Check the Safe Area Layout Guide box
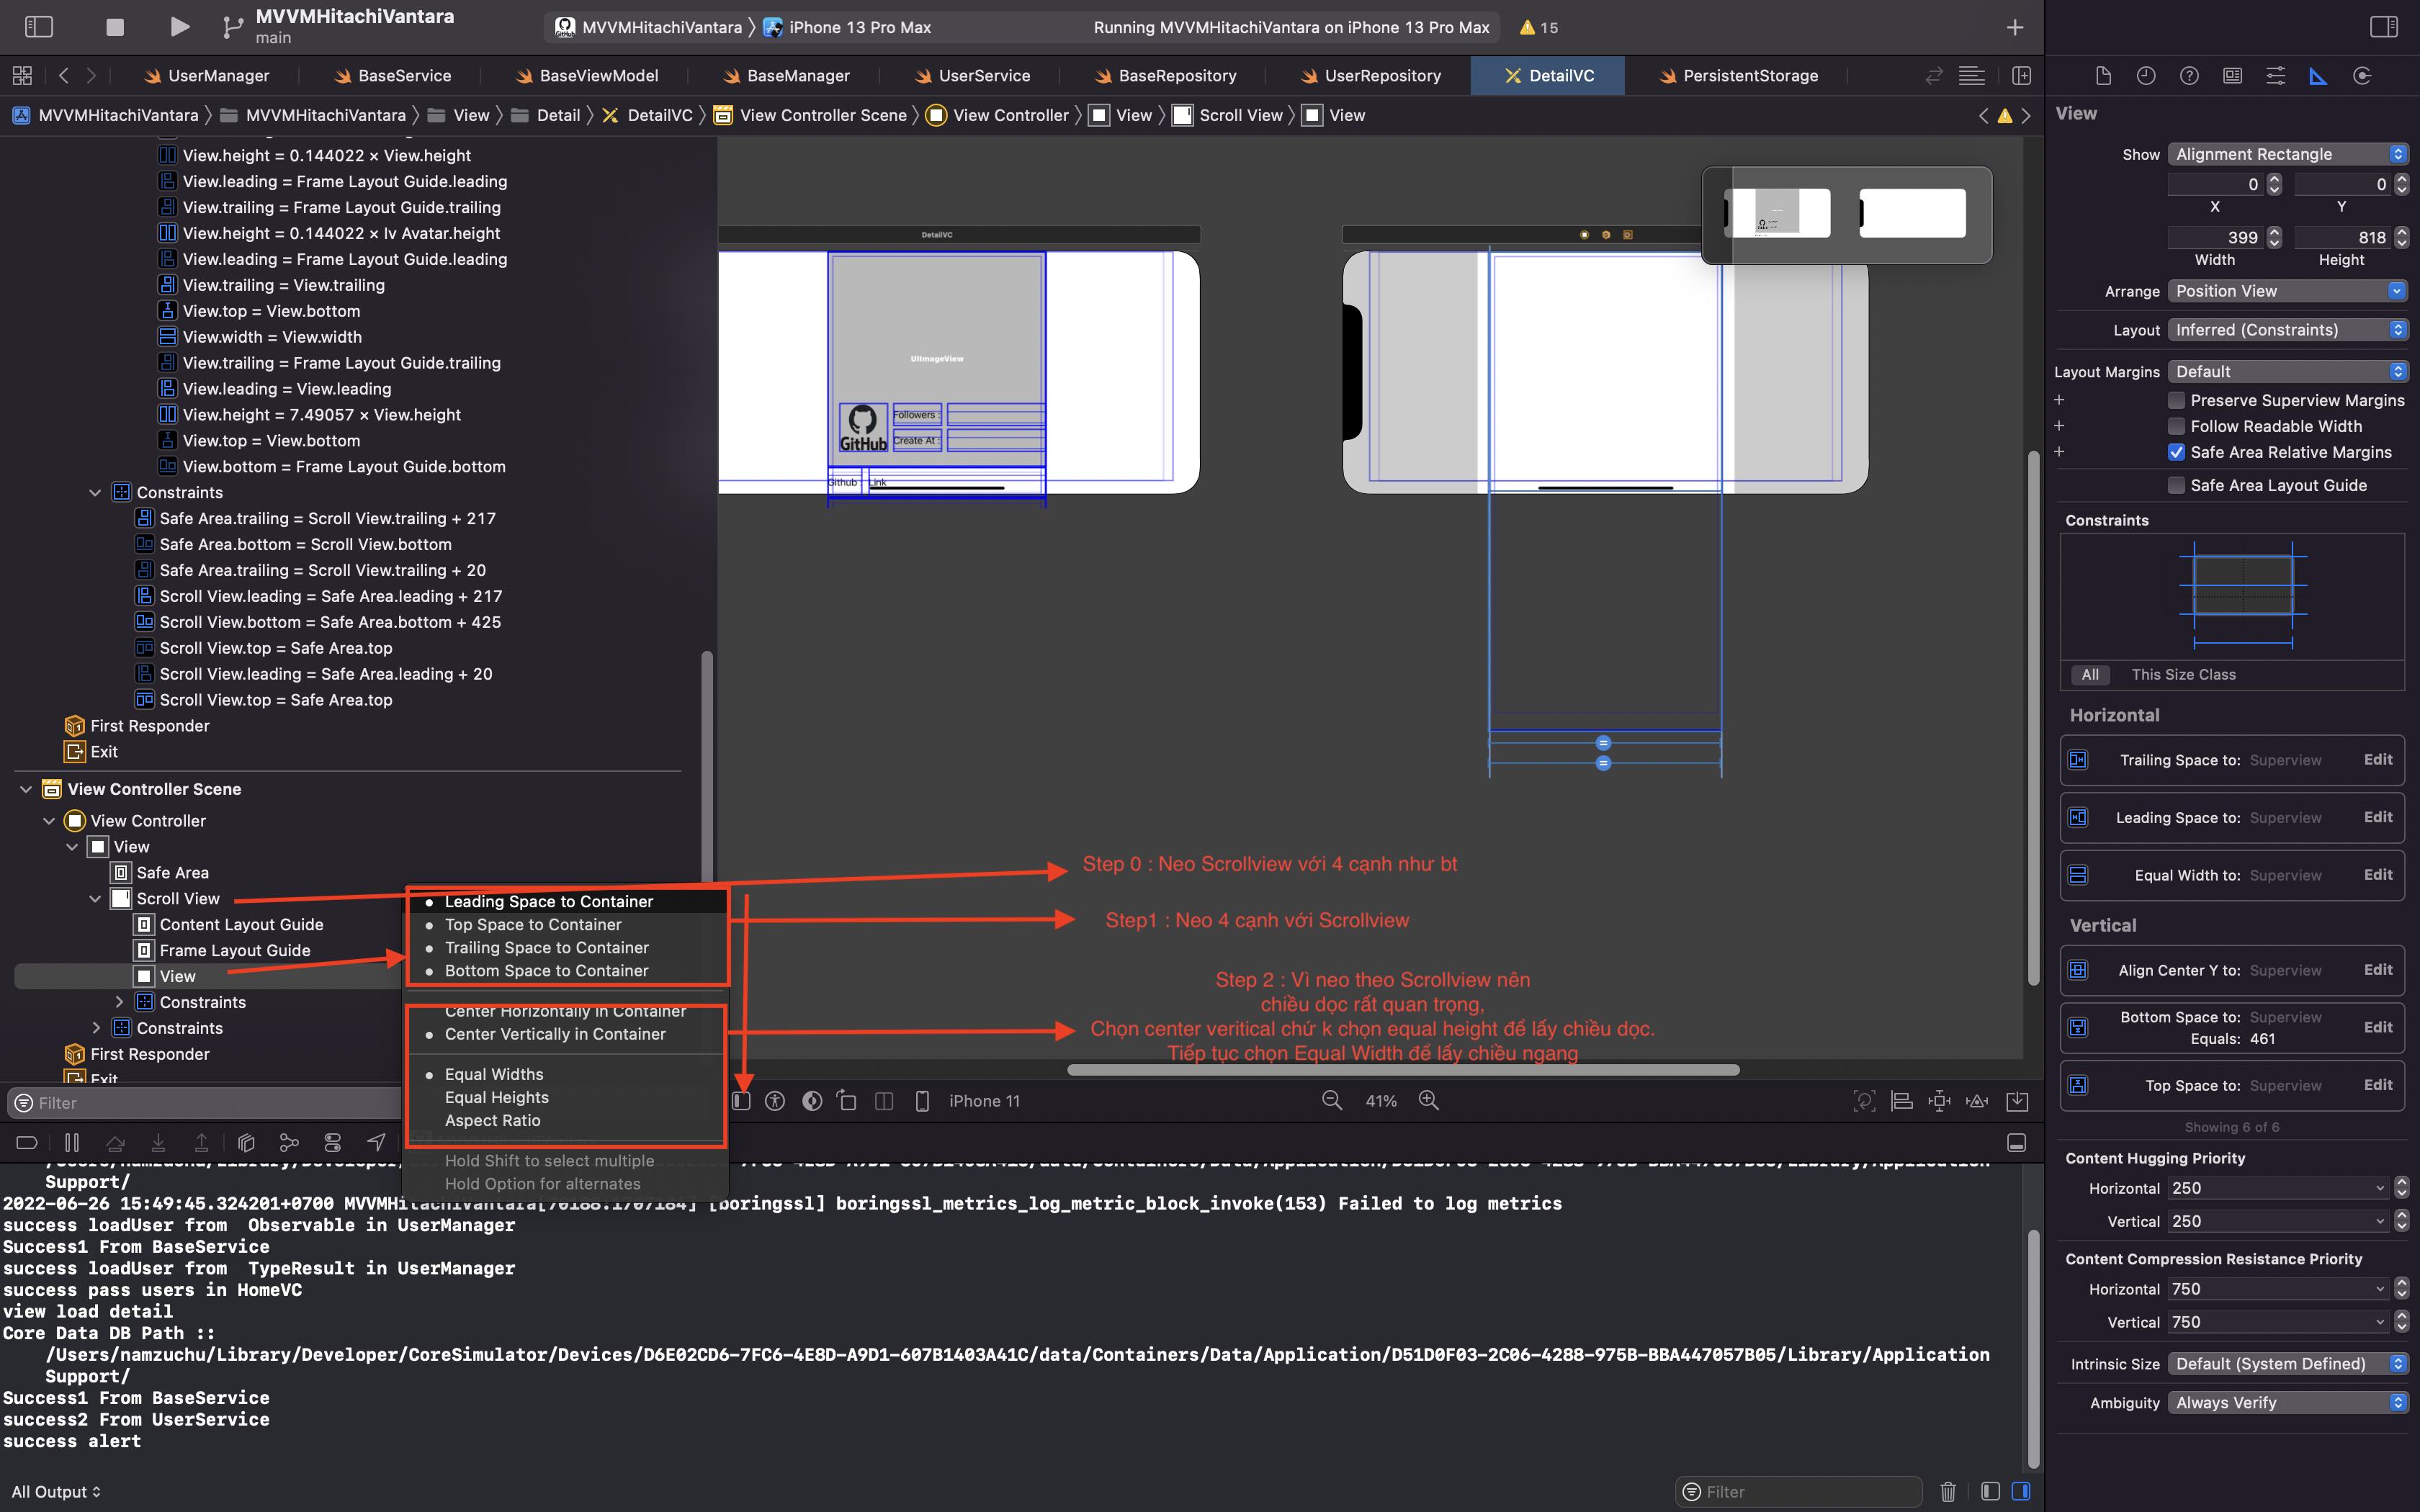 (x=2176, y=485)
